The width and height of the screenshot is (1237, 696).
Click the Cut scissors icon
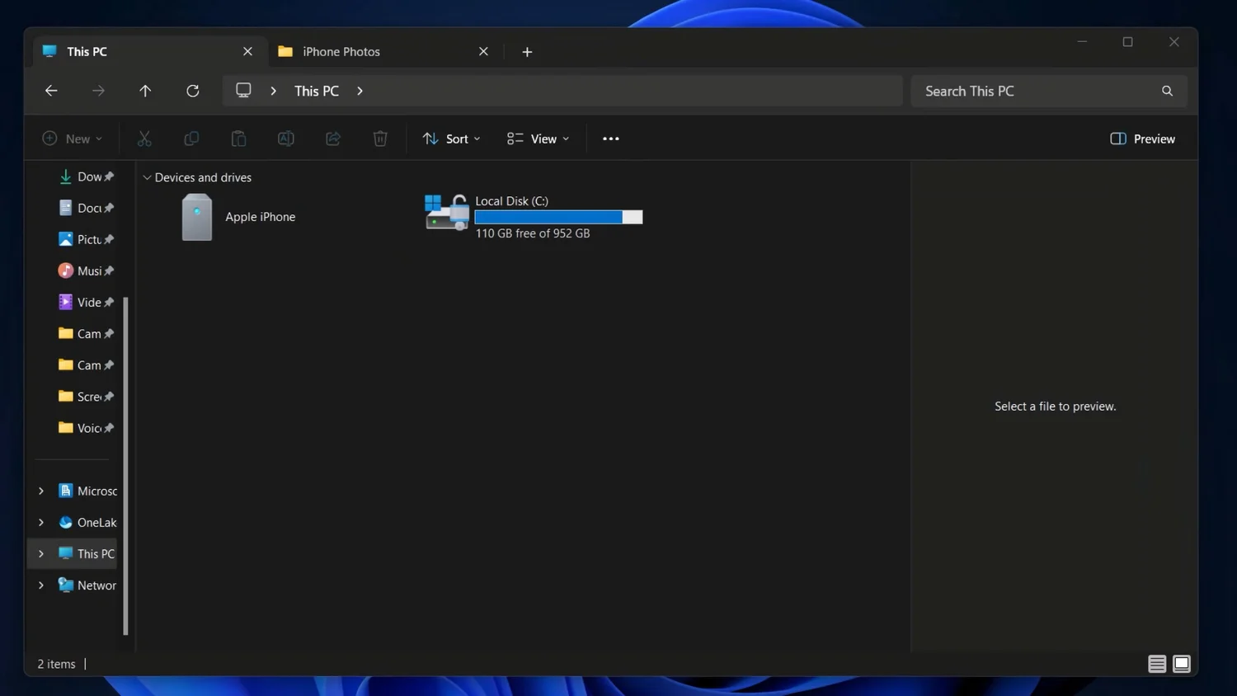click(x=144, y=139)
